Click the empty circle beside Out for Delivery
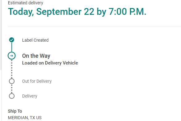181x121 pixels. (12, 81)
